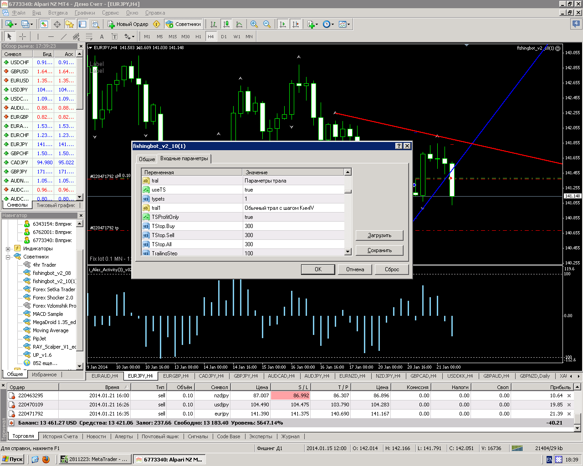The height and width of the screenshot is (466, 583).
Task: Switch to 2811223: MetaTrader taskbar window
Action: 95,459
